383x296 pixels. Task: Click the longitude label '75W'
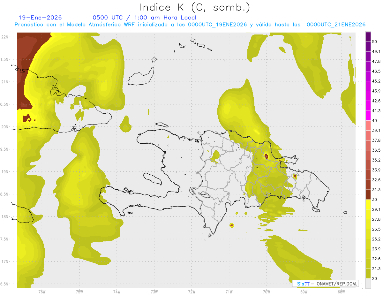79,292
